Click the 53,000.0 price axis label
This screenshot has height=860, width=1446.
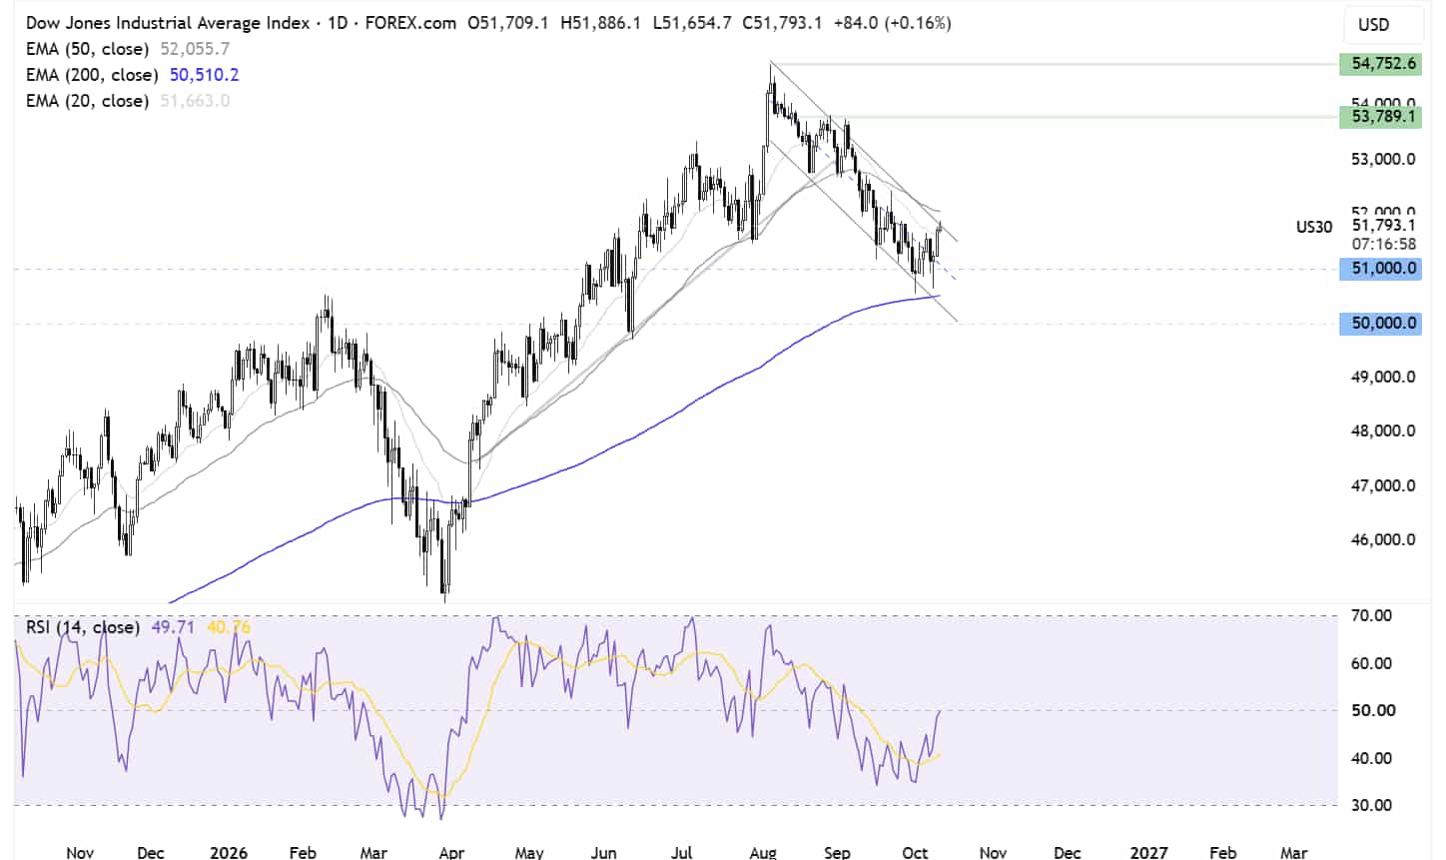tap(1383, 159)
